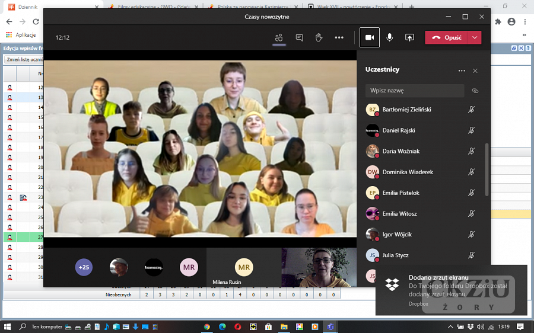The image size is (534, 333).
Task: Click the participants list scrollbar
Action: pos(487,169)
